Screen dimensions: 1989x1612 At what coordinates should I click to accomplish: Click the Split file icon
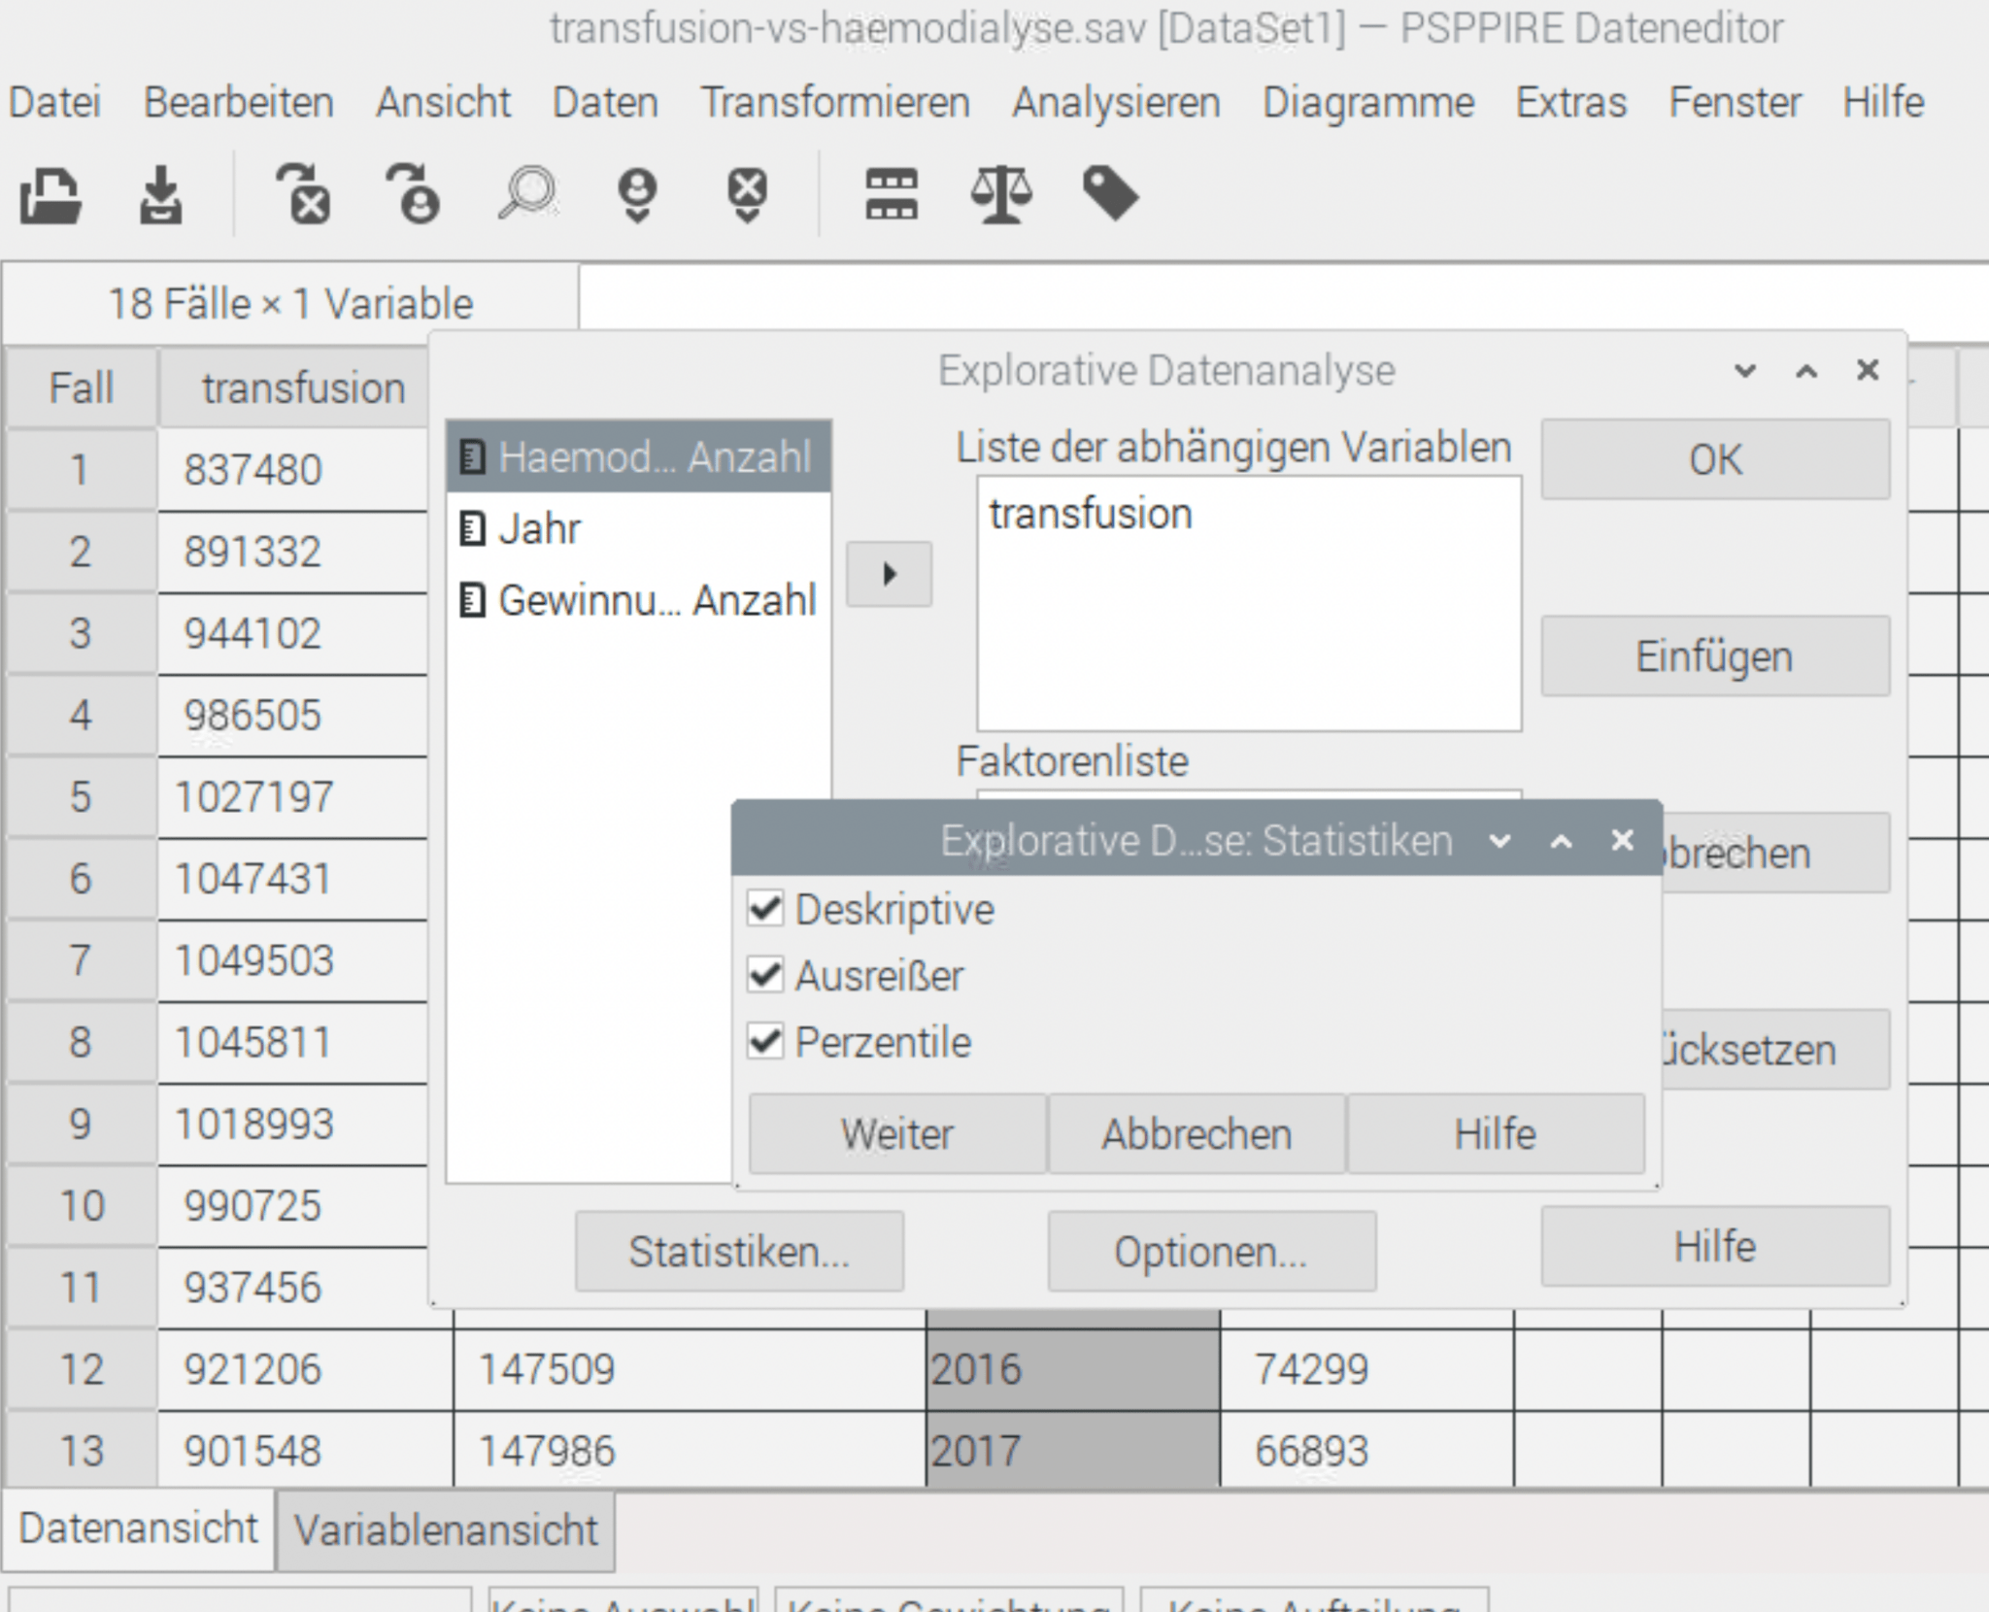(x=891, y=195)
